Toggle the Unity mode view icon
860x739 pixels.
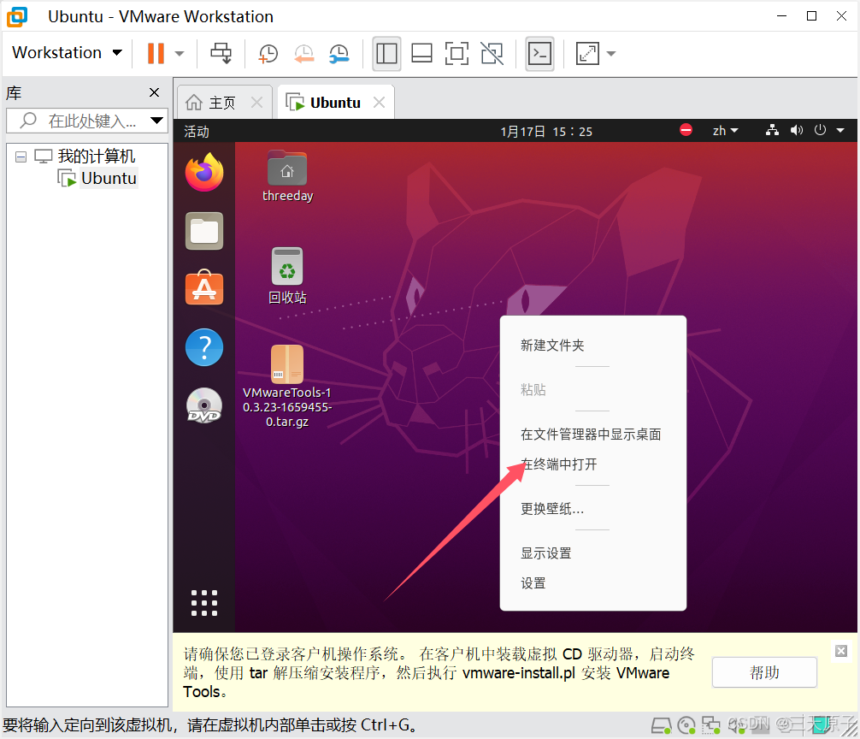tap(492, 53)
